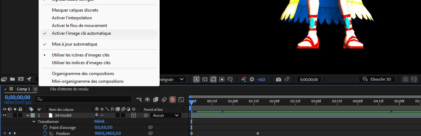The image size is (421, 136).
Task: Go to previous Position keyframe arrow
Action: (x=5, y=134)
